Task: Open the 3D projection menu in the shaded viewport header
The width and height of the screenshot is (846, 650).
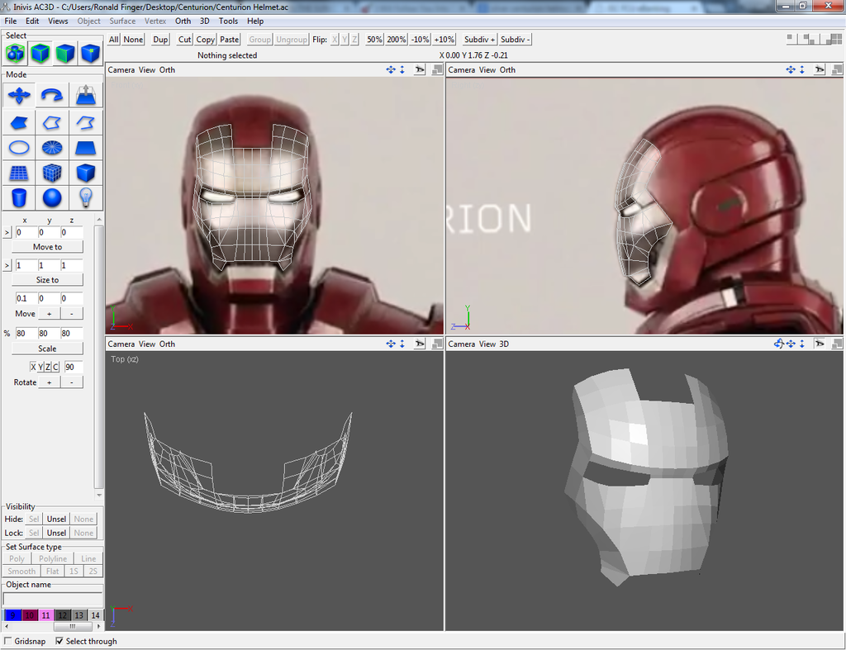Action: (504, 344)
